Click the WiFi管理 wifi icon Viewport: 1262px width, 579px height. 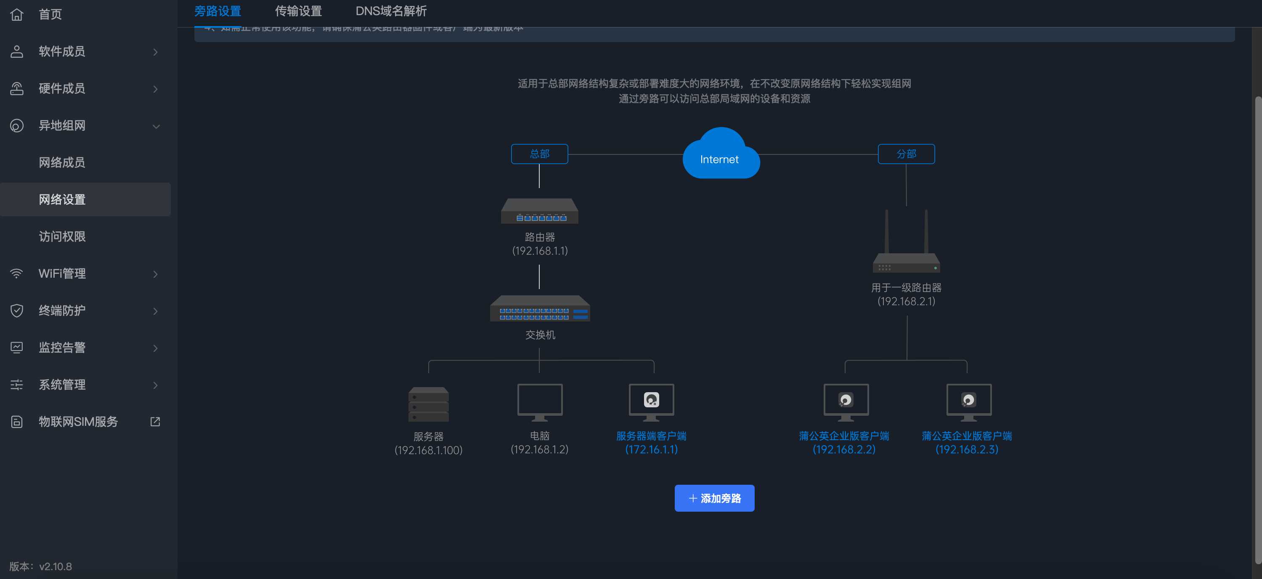click(x=17, y=274)
